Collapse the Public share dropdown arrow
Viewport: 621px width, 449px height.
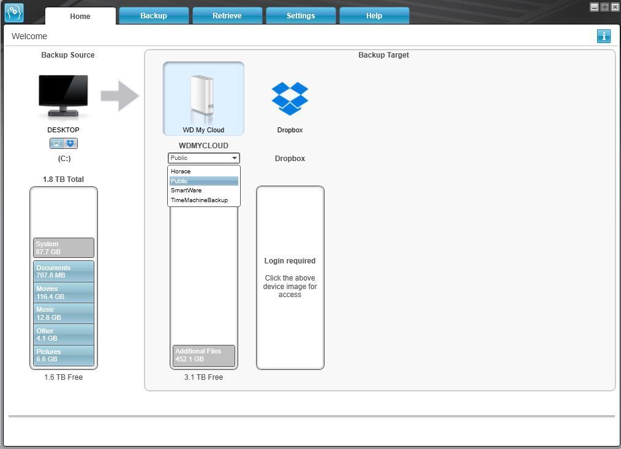click(235, 158)
